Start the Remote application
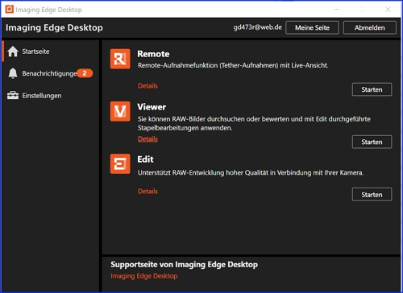 [x=372, y=89]
